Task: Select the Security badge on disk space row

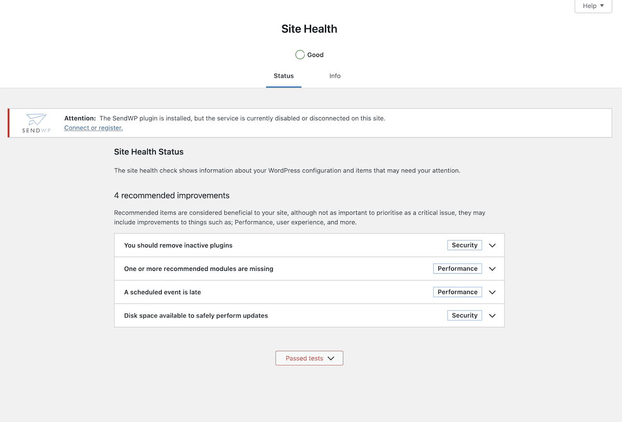Action: [x=464, y=315]
